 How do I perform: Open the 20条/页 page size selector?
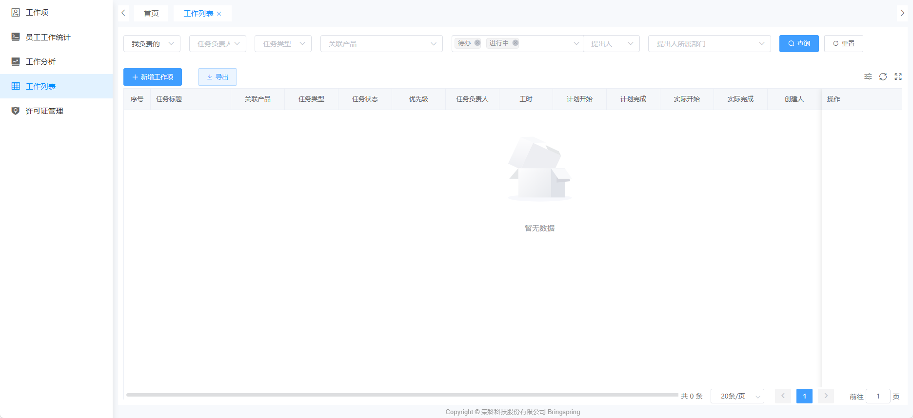coord(737,396)
